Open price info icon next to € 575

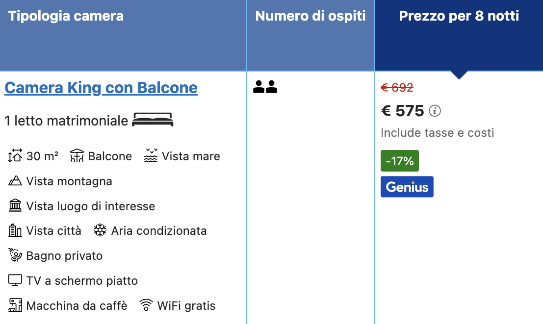(435, 111)
